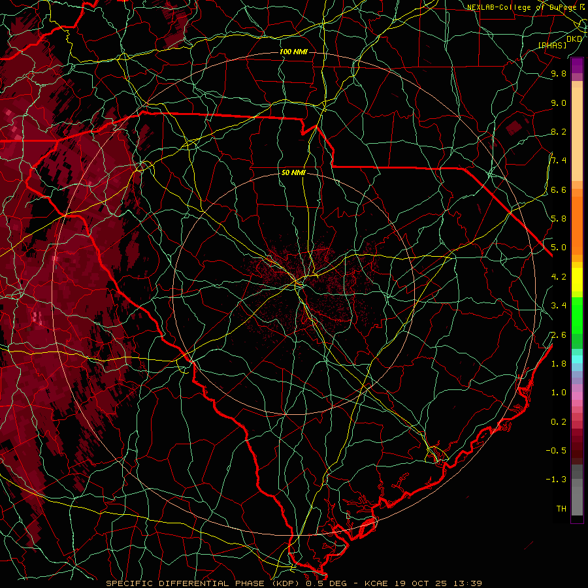Viewport: 588px width, 588px height.
Task: Click the bright green band of the color scale
Action: [577, 316]
